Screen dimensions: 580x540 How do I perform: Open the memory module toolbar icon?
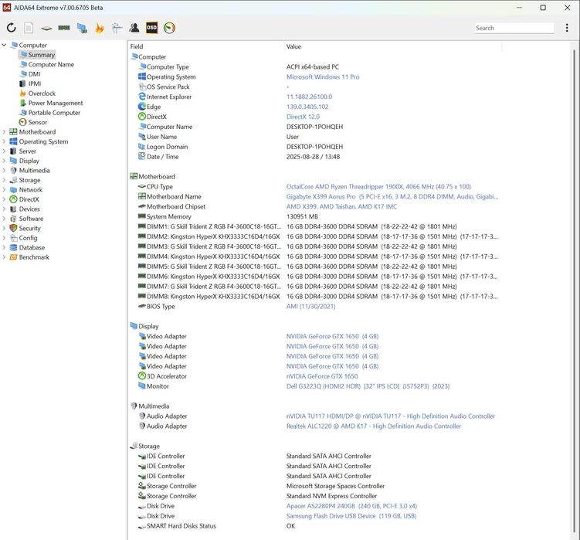coord(64,28)
